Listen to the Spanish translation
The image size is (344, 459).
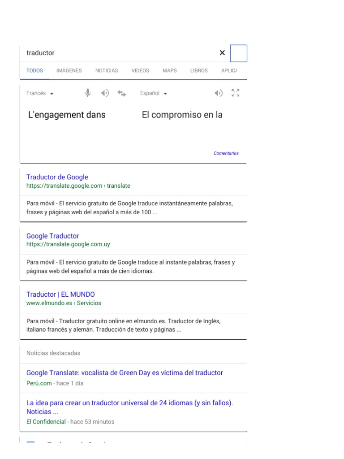point(219,93)
